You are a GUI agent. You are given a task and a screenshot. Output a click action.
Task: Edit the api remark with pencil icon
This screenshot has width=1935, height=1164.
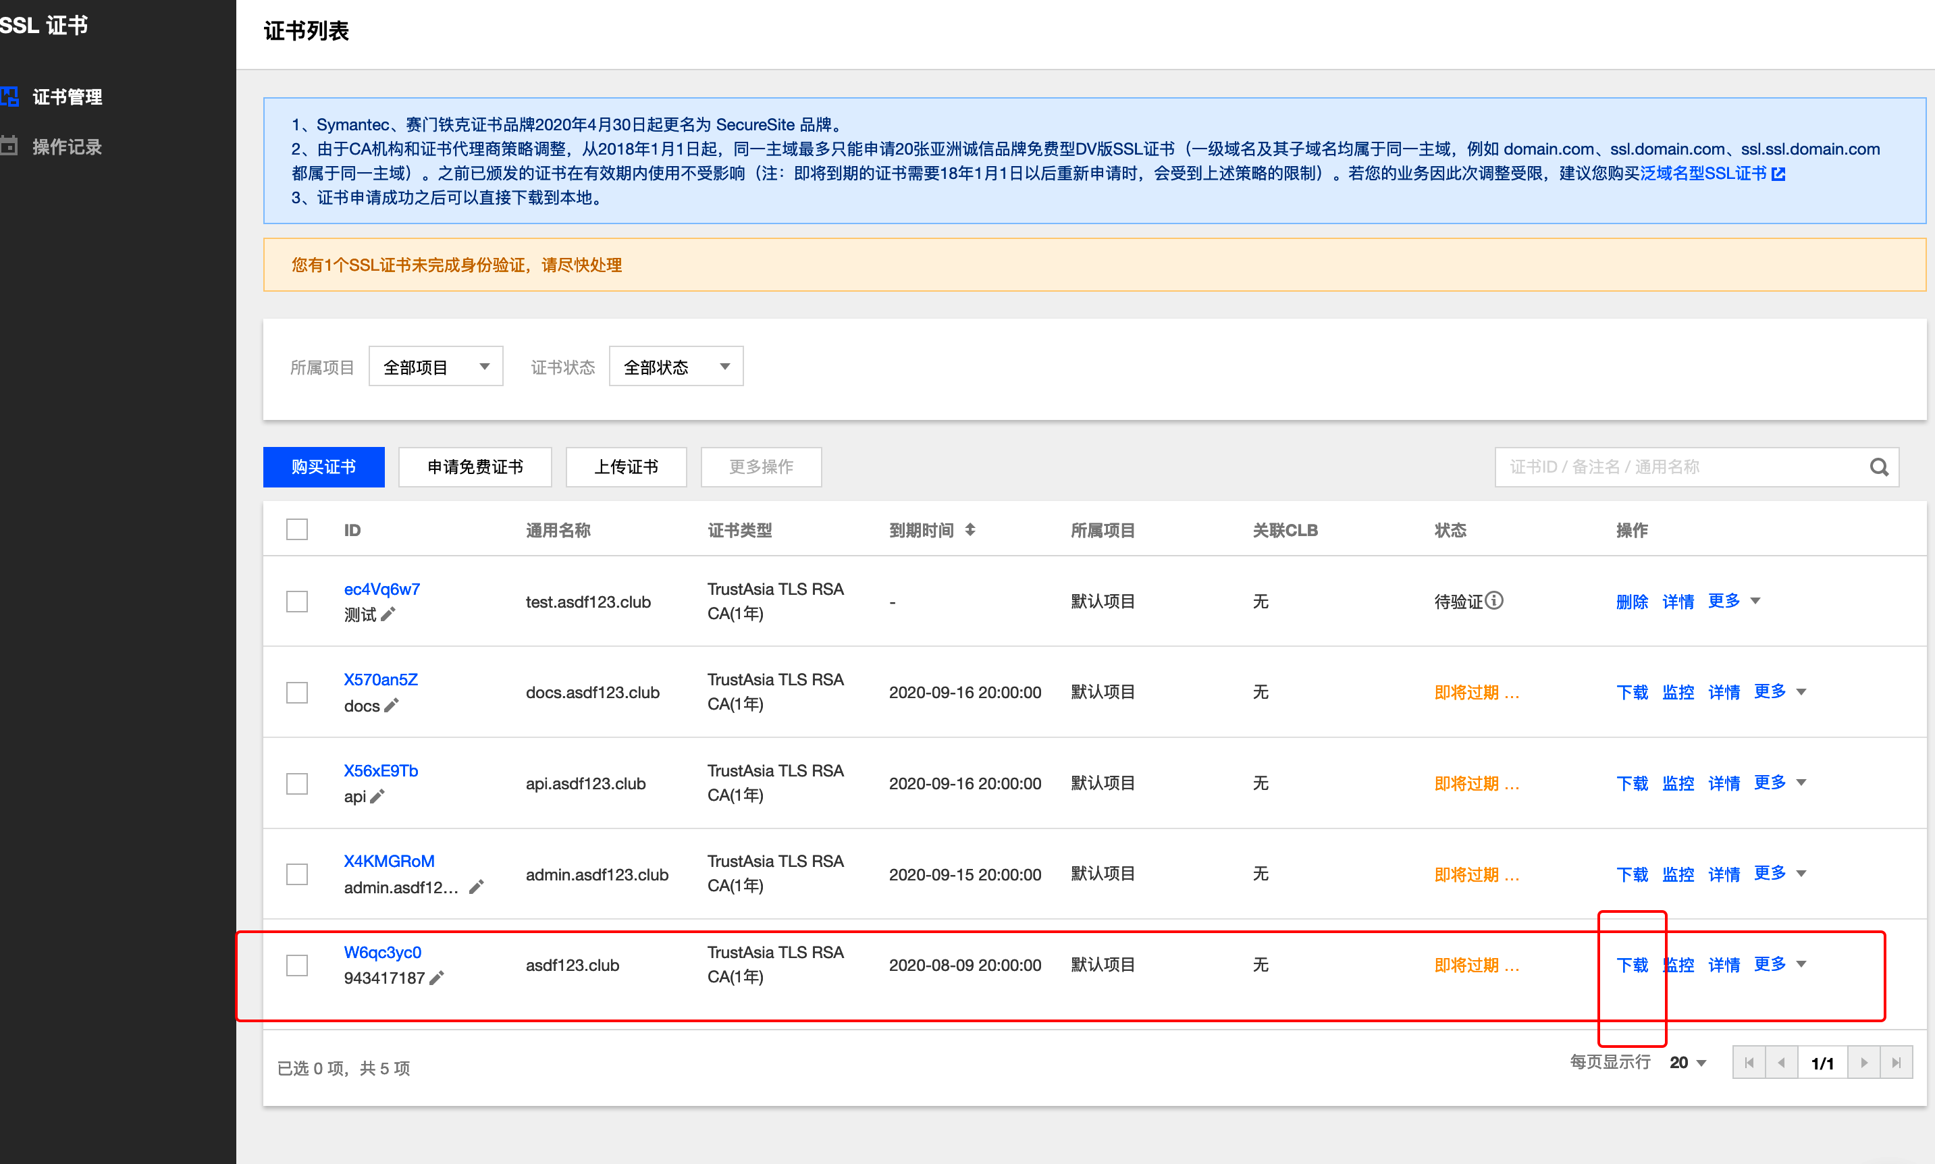pos(377,796)
